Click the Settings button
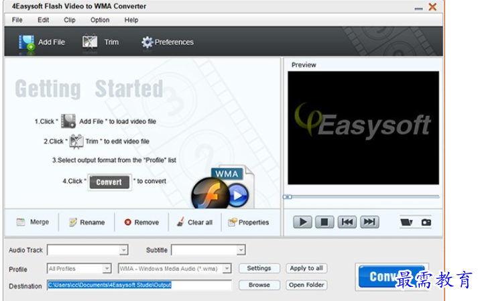 point(259,268)
